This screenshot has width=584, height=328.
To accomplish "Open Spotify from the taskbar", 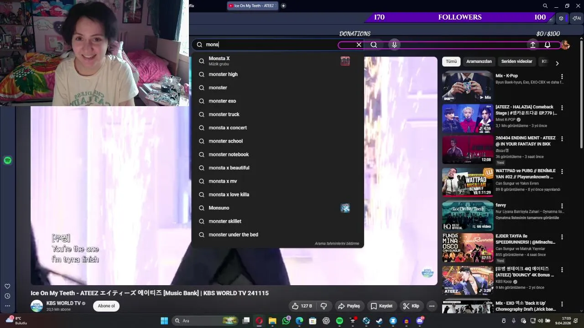I will coord(339,321).
